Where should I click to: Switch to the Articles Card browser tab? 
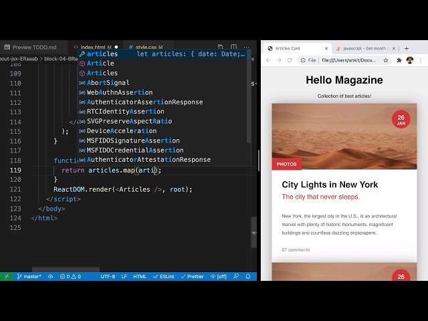pos(297,48)
